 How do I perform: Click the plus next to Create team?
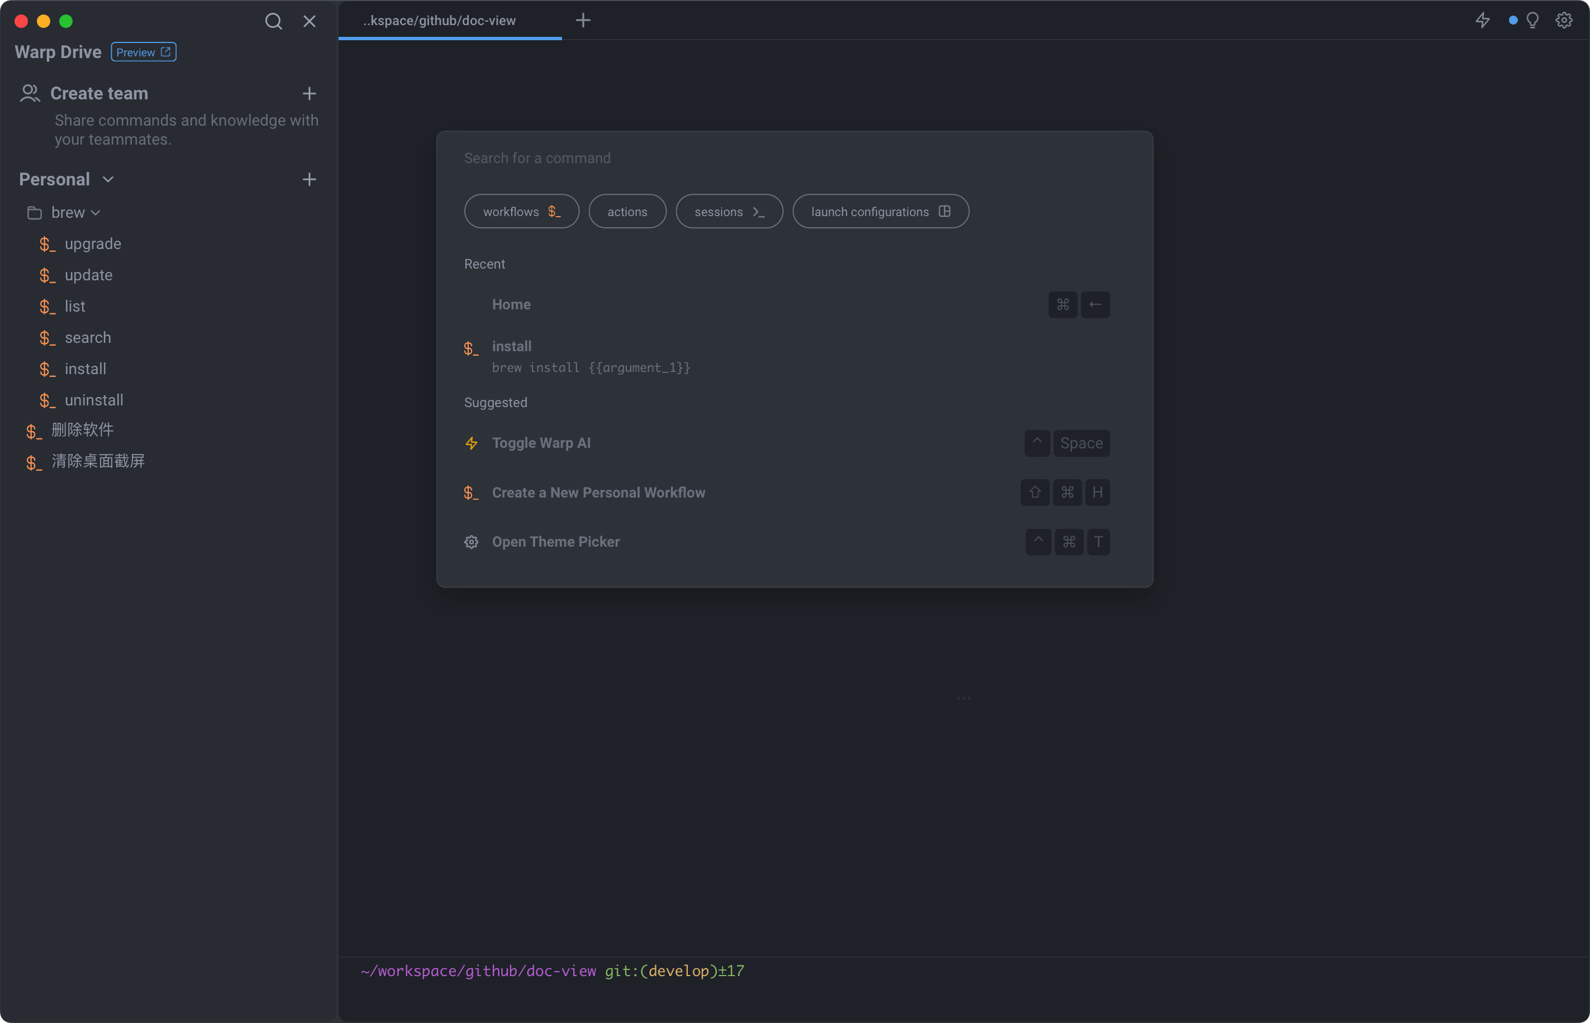(309, 94)
